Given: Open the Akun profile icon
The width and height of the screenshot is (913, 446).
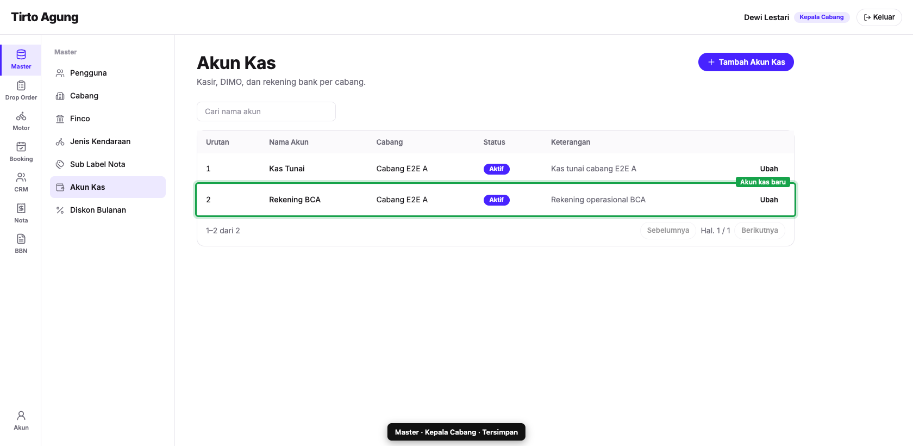Looking at the screenshot, I should pos(21,416).
